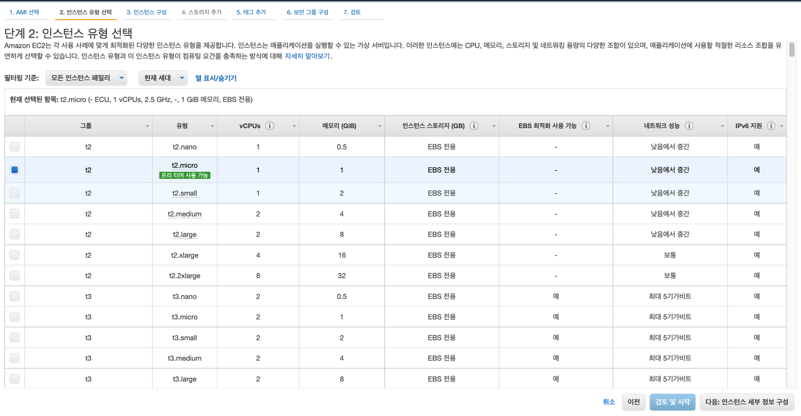801x416 pixels.
Task: Select the t2.large row checkbox
Action: point(14,235)
